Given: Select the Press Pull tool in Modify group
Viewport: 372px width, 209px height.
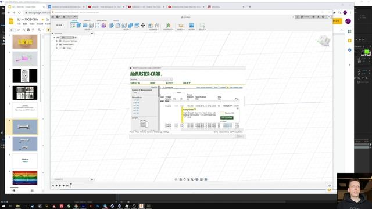Looking at the screenshot, I should pyautogui.click(x=112, y=26).
